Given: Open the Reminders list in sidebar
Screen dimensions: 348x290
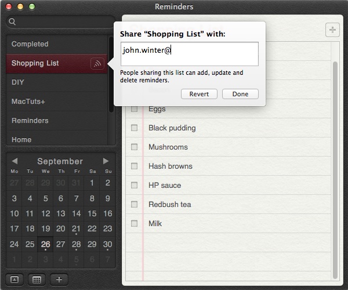Looking at the screenshot, I should (57, 121).
